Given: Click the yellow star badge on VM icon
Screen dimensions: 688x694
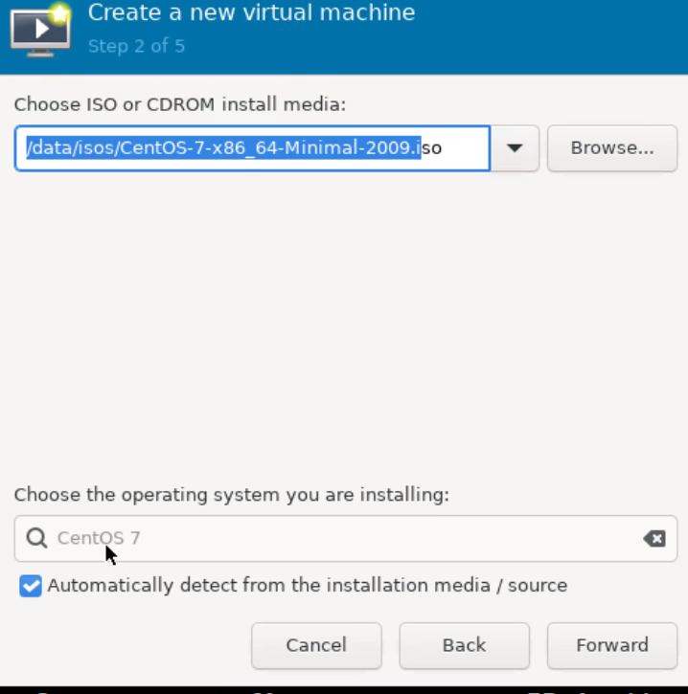Looking at the screenshot, I should click(61, 12).
